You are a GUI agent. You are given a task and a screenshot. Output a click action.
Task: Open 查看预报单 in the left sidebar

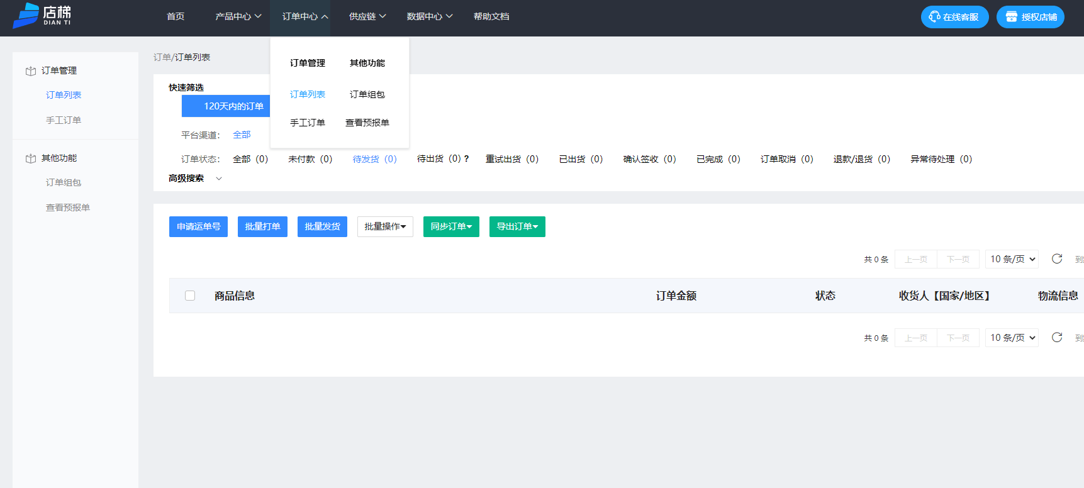tap(68, 208)
